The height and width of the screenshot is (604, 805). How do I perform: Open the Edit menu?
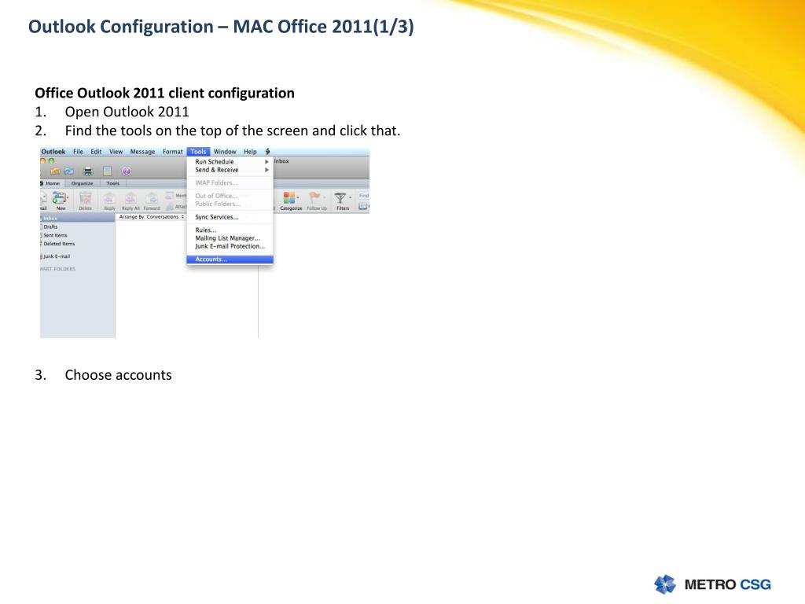(x=96, y=152)
